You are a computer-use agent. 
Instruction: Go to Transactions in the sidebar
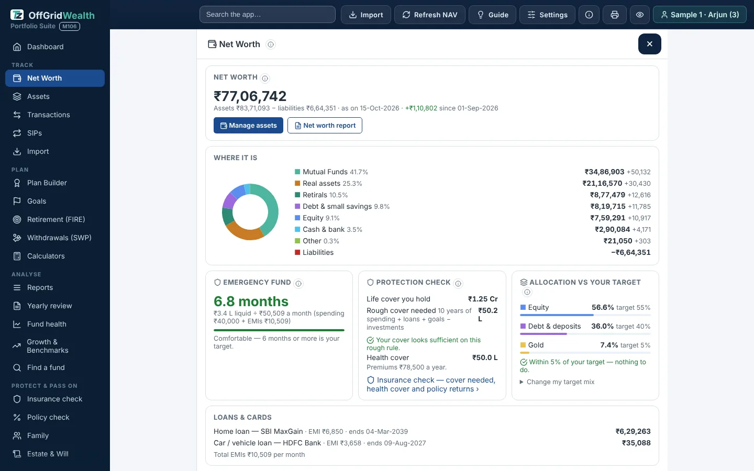[x=55, y=115]
